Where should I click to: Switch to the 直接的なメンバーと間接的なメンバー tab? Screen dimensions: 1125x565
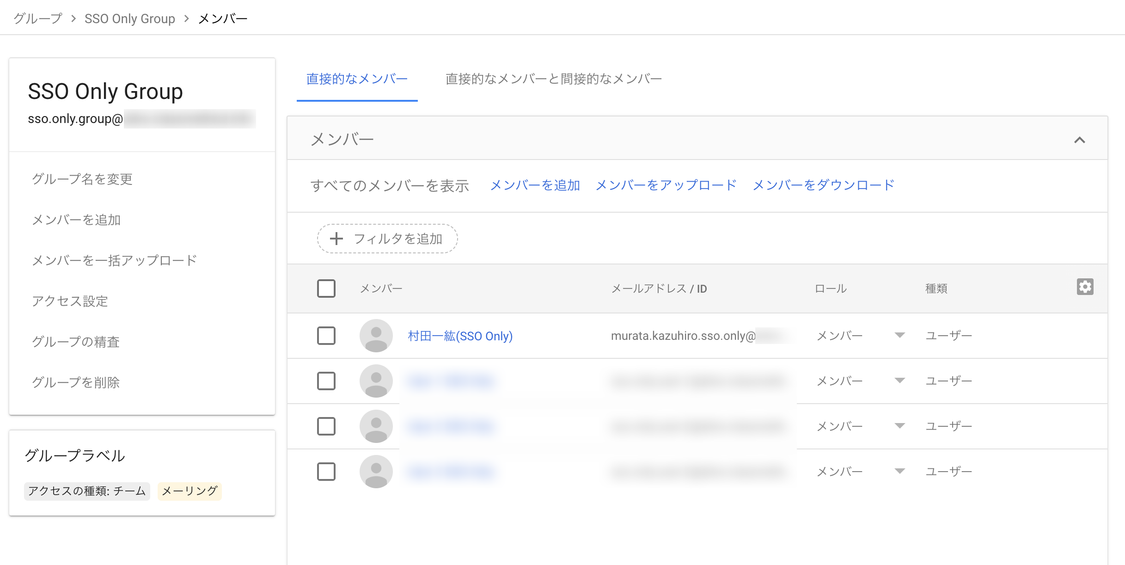pyautogui.click(x=553, y=78)
